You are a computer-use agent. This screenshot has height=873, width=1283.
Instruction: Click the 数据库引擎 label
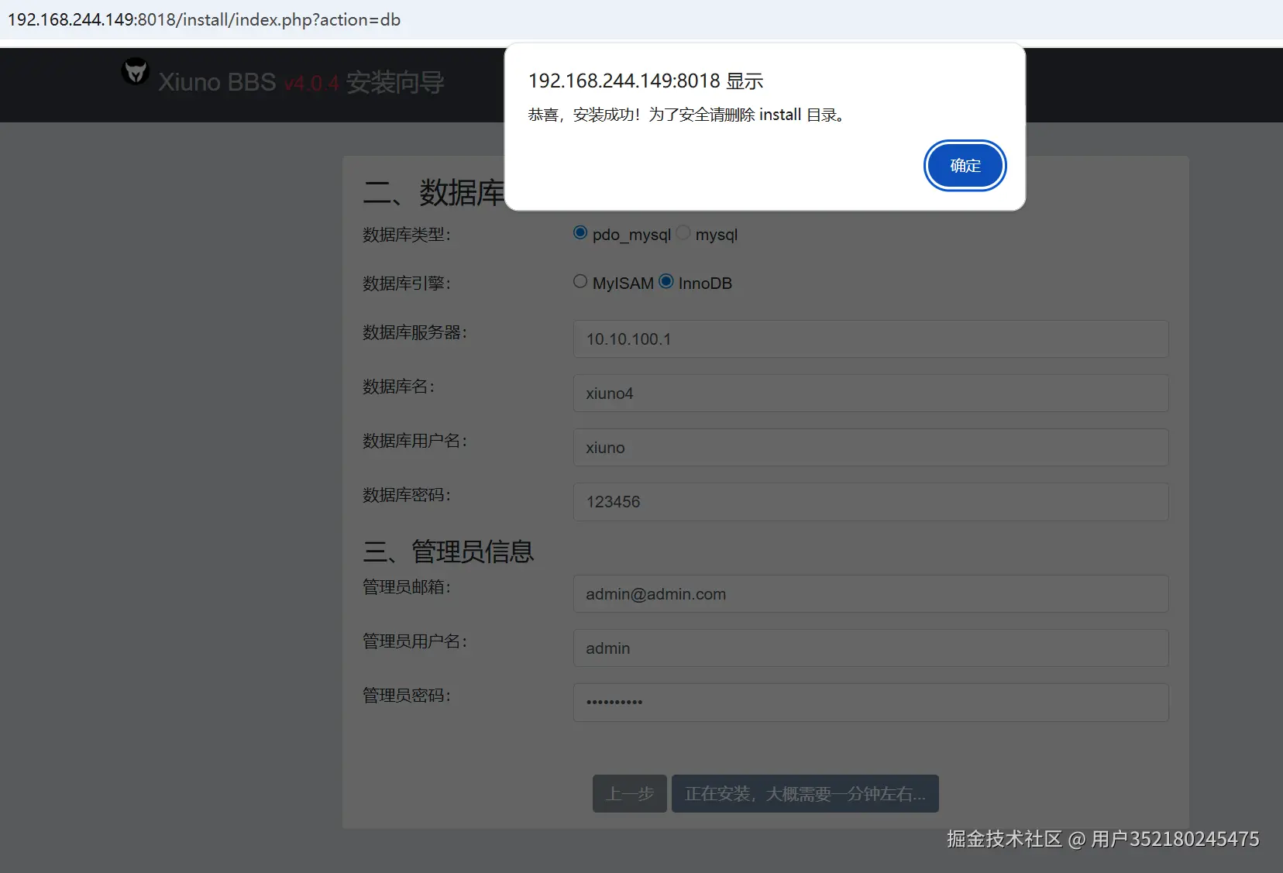point(407,284)
